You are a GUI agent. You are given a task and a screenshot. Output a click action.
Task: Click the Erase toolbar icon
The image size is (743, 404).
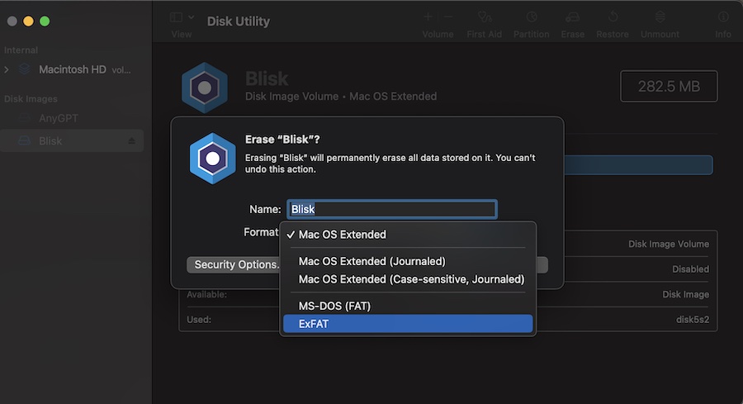[572, 17]
